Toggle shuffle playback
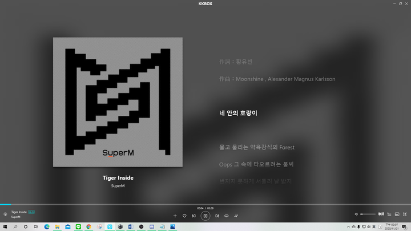This screenshot has width=411, height=231. click(236, 216)
